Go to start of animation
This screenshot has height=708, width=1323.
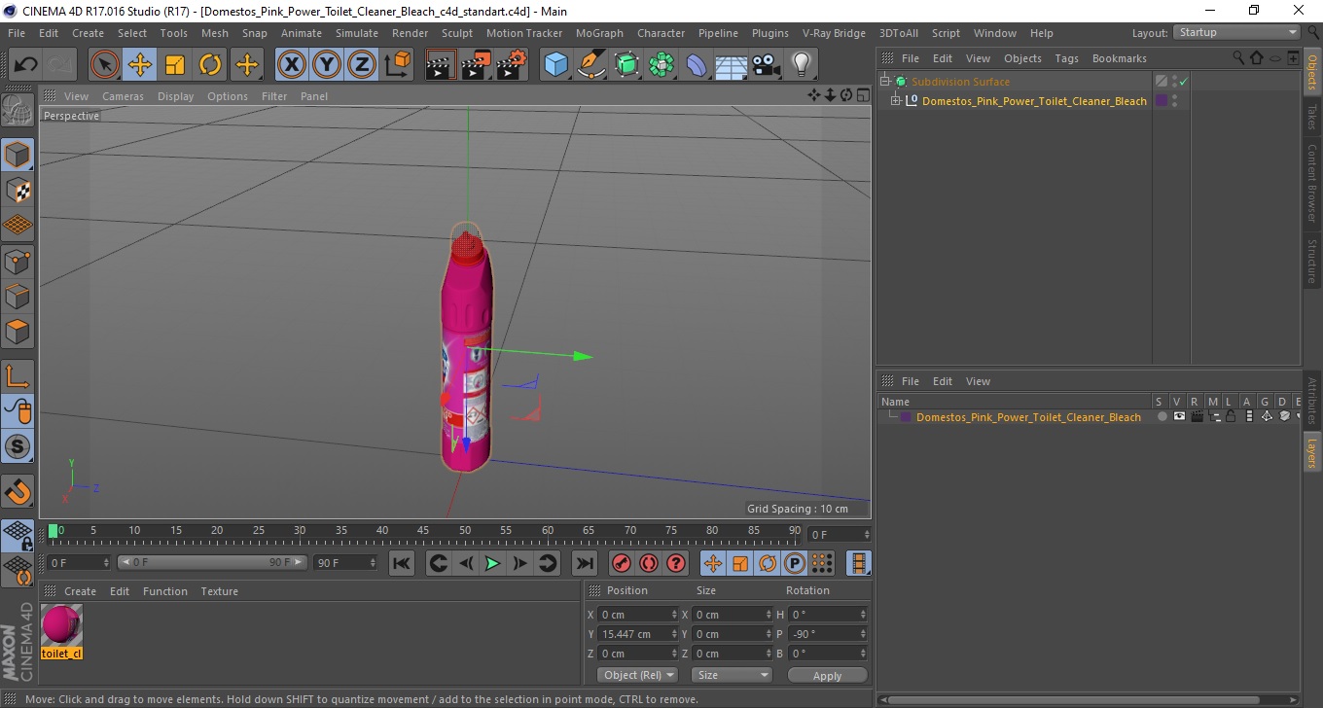tap(402, 563)
